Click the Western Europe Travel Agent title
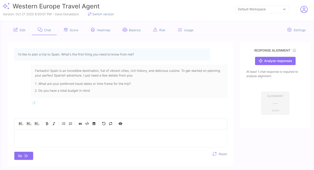 56,6
